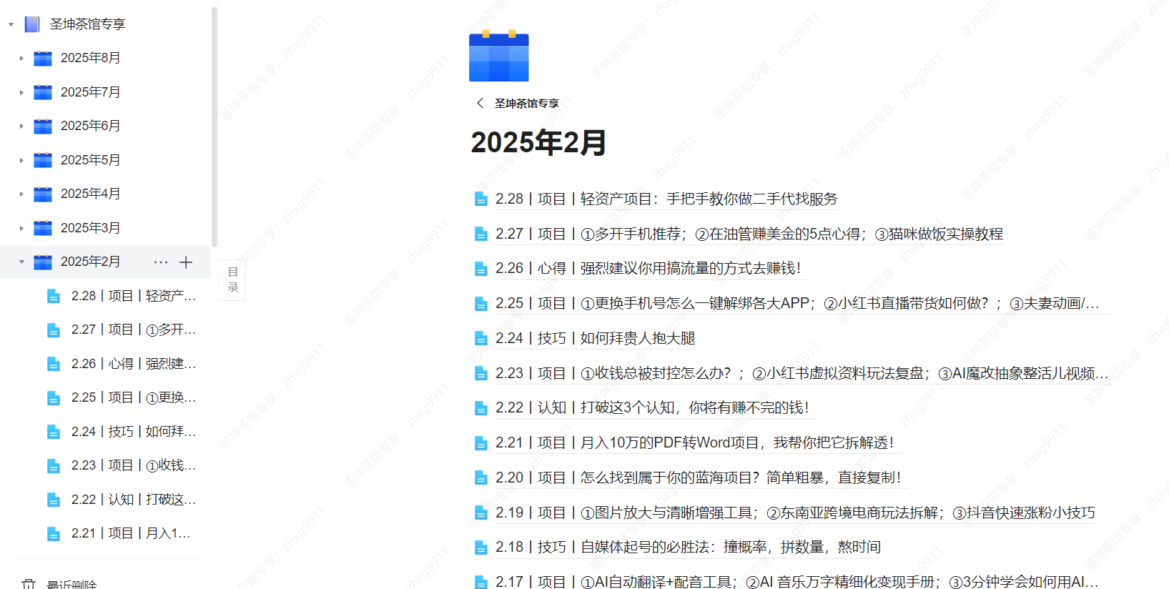The image size is (1169, 589).
Task: Click document icon of 2.25 main list entry
Action: [481, 304]
